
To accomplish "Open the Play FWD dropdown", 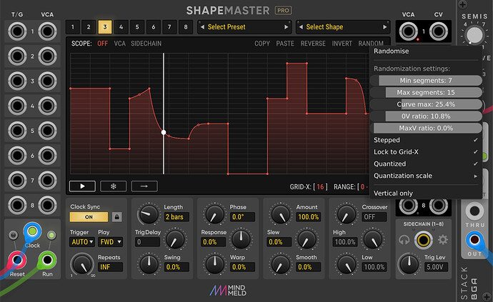I will pyautogui.click(x=110, y=242).
